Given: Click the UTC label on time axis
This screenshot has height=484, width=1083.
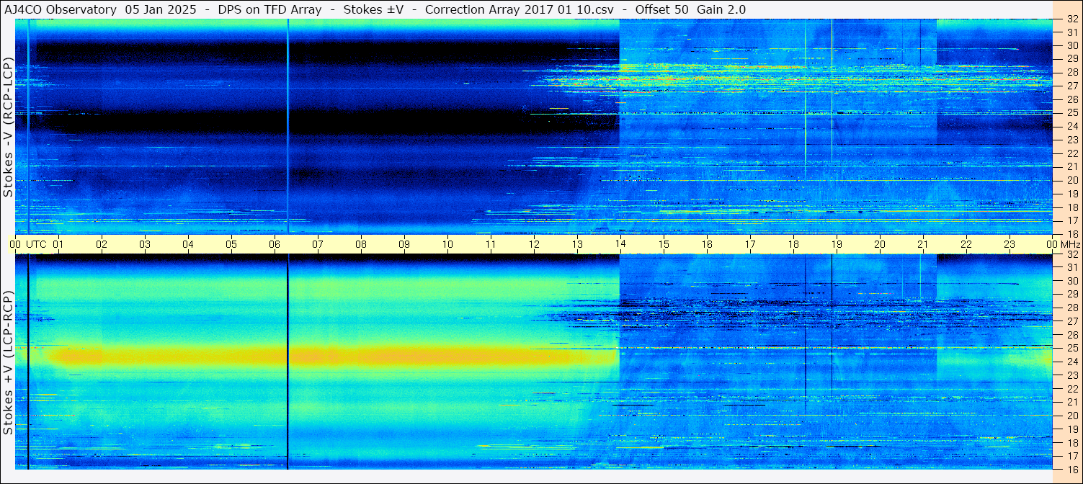Looking at the screenshot, I should tap(36, 244).
